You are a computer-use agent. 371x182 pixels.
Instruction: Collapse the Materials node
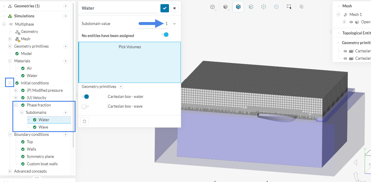tap(10, 61)
